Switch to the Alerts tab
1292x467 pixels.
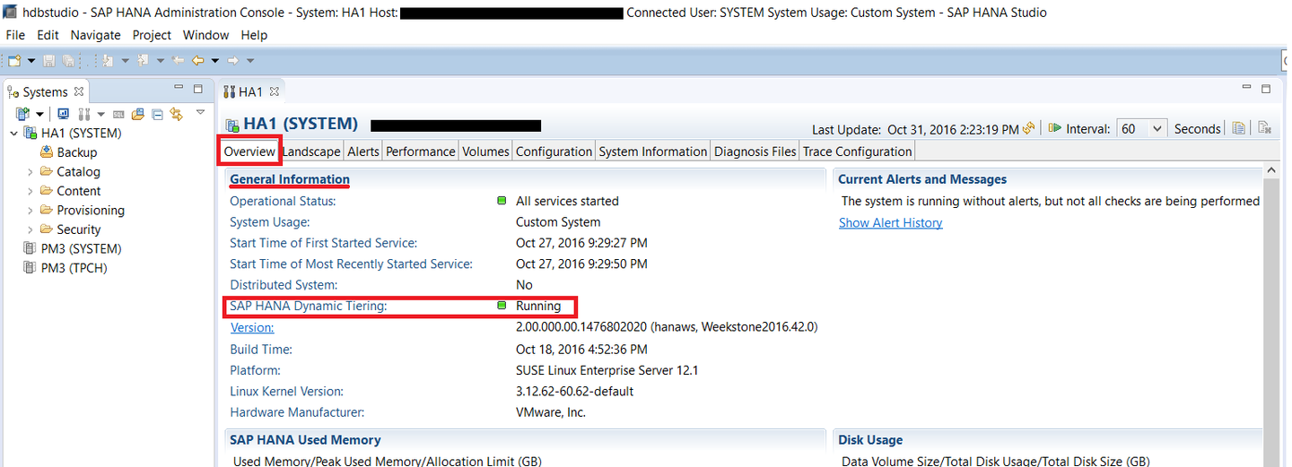(363, 151)
